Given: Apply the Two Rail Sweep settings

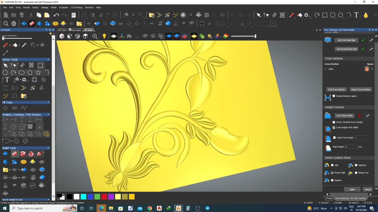Looking at the screenshot, I should click(x=352, y=189).
